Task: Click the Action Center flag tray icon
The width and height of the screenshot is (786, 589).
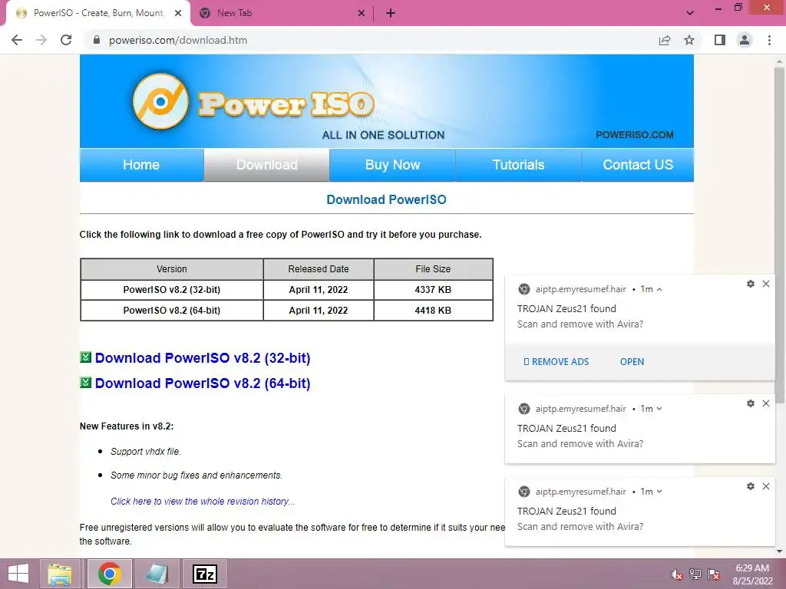Action: [x=714, y=574]
